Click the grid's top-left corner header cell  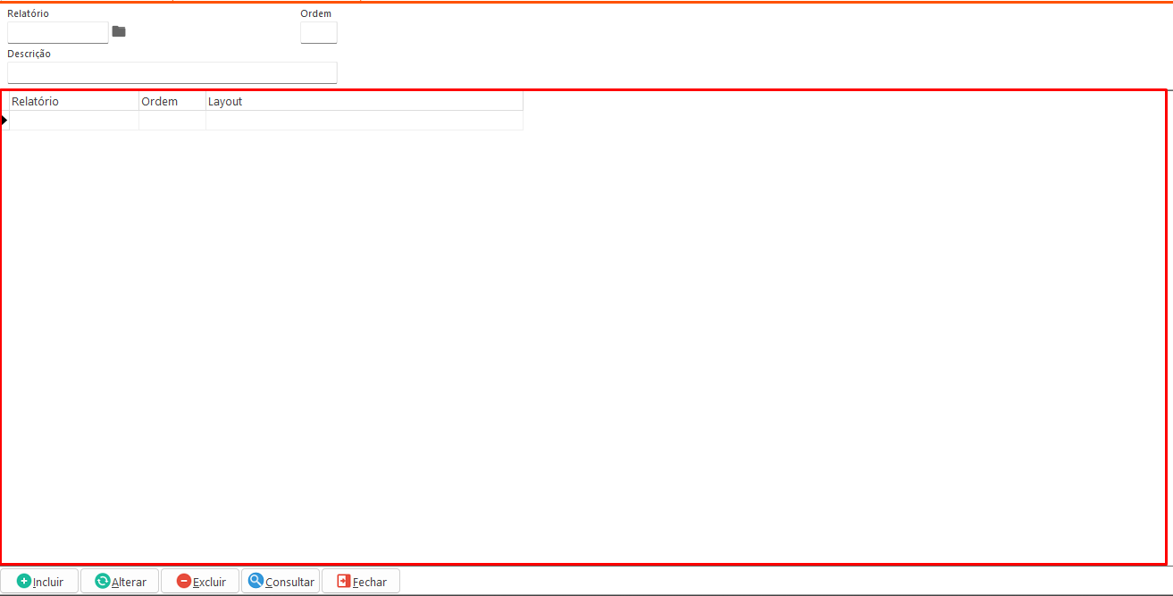pos(4,102)
